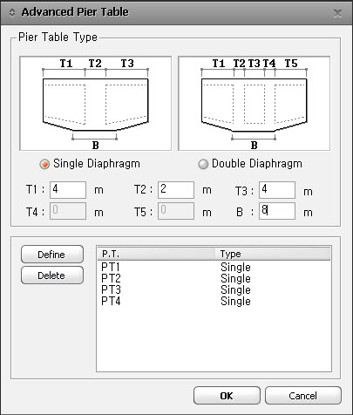The image size is (353, 415).
Task: Click the T1 input field
Action: (68, 190)
